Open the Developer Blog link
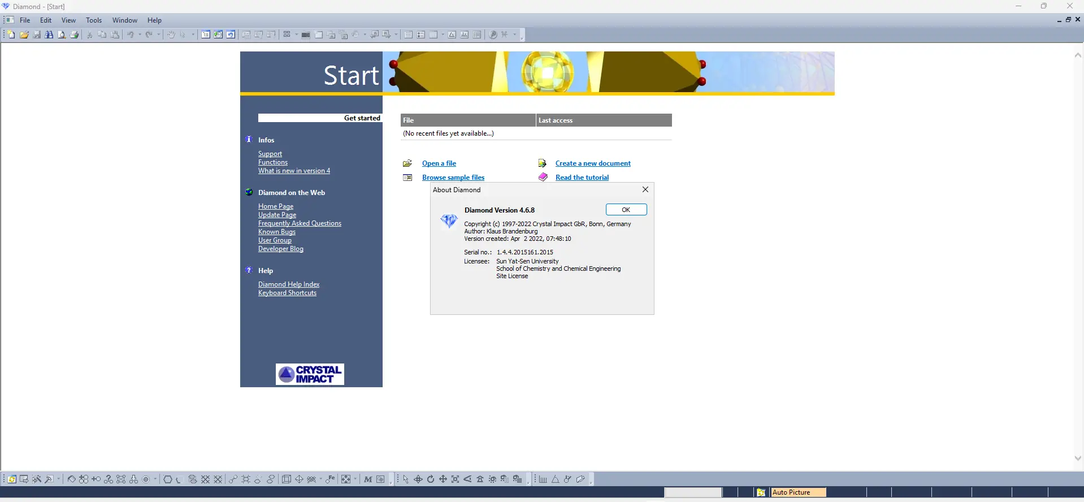Screen dimensions: 1084x502 click(x=281, y=249)
